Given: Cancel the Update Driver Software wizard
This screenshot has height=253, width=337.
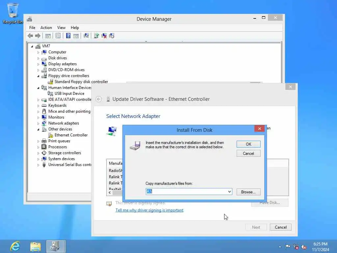Looking at the screenshot, I should coord(280,227).
